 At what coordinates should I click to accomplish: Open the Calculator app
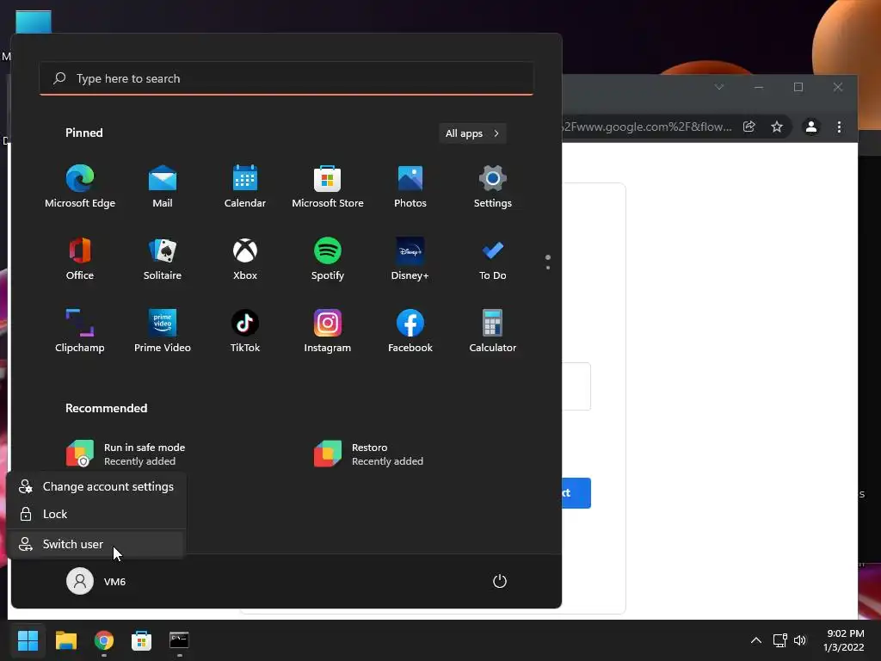(x=493, y=331)
